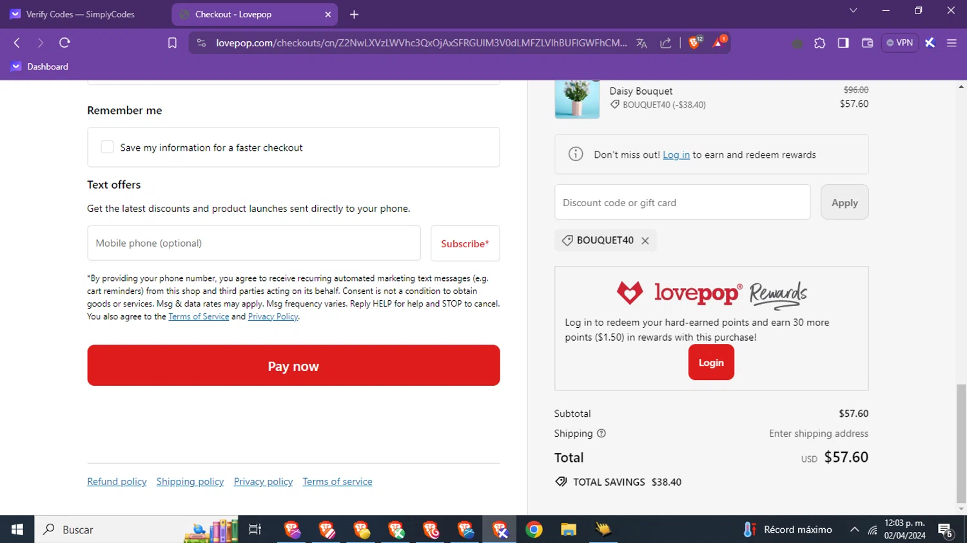Screen dimensions: 967x543
Task: Open the network Wi-Fi tray icon
Action: pos(872,530)
